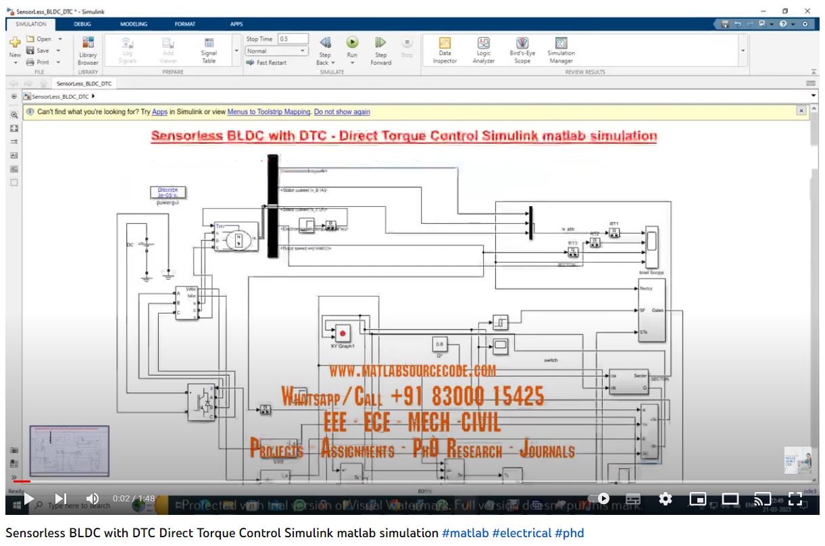Switch to the MODELING tab
825x546 pixels.
tap(133, 24)
